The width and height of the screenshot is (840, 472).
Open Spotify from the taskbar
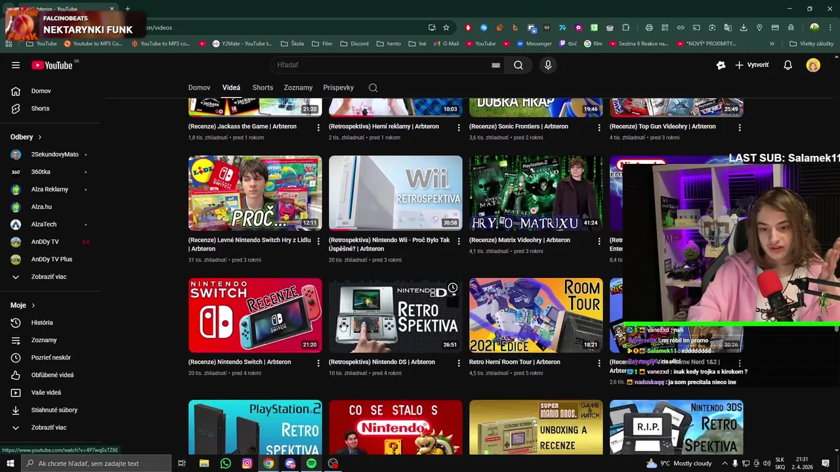(311, 463)
